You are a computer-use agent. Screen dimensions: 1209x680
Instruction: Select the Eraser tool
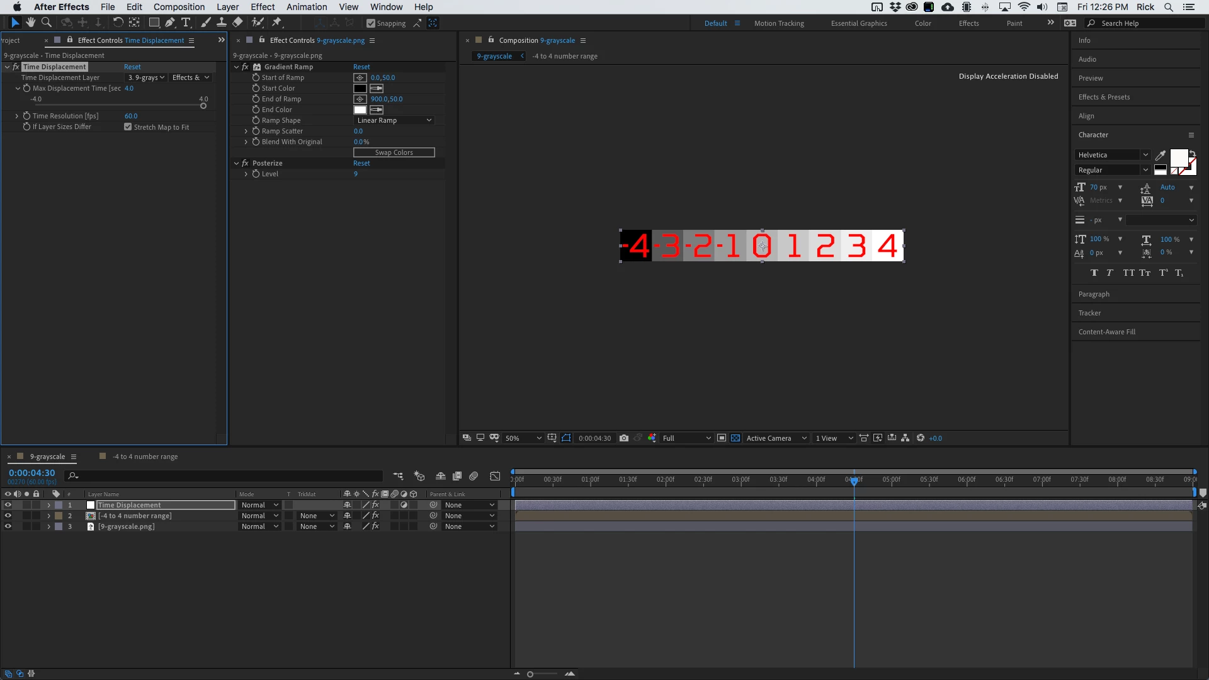click(x=237, y=23)
